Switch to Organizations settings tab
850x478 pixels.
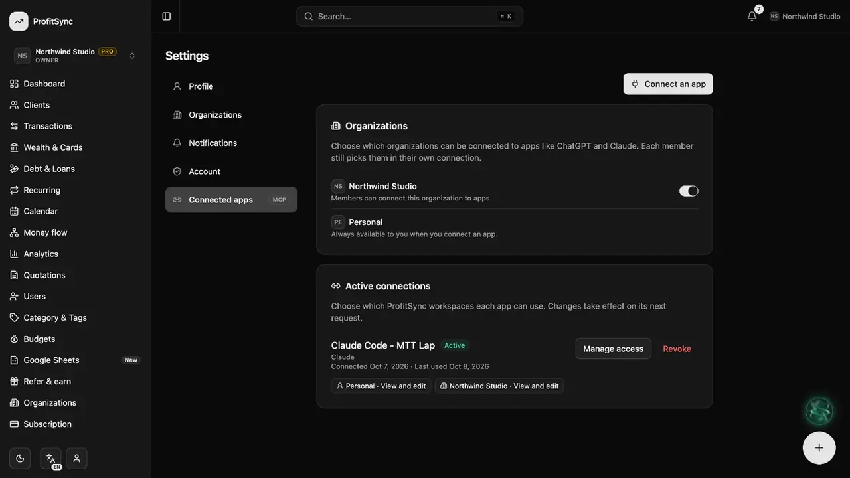tap(231, 115)
